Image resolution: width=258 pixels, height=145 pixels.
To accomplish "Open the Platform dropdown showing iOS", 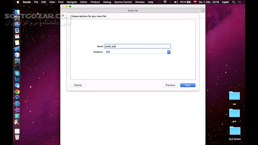I will click(x=137, y=52).
